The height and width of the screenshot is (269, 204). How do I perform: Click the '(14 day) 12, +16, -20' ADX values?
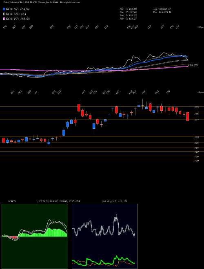[115, 201]
